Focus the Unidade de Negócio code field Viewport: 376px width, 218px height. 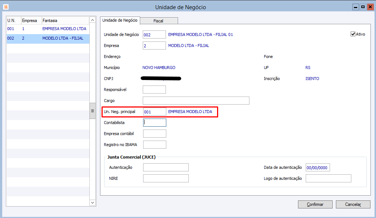[x=154, y=34]
